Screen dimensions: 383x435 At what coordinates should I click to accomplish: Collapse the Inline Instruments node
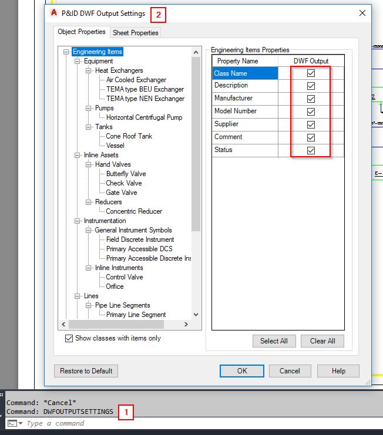(88, 268)
